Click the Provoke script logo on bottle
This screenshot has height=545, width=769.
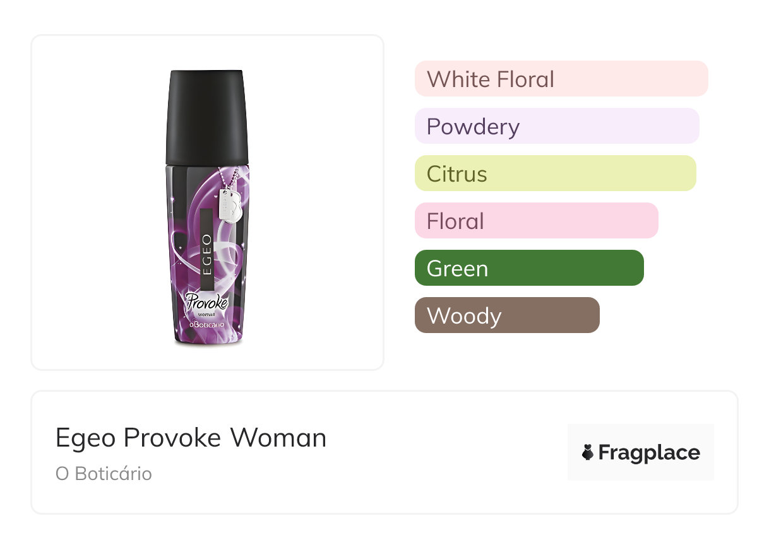[x=206, y=301]
